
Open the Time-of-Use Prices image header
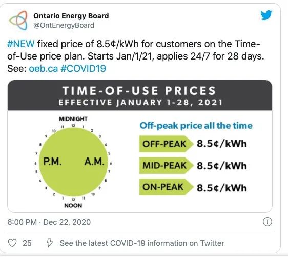(x=140, y=95)
